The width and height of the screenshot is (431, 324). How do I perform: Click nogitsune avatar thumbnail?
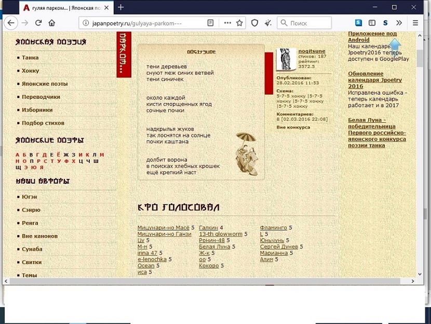pyautogui.click(x=286, y=59)
